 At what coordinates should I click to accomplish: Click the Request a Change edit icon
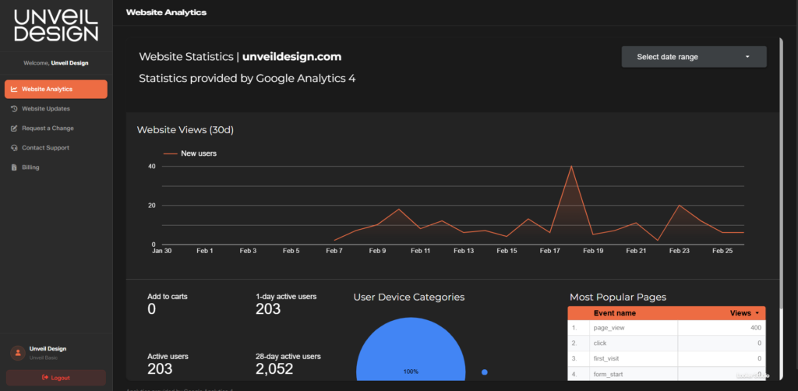tap(14, 129)
